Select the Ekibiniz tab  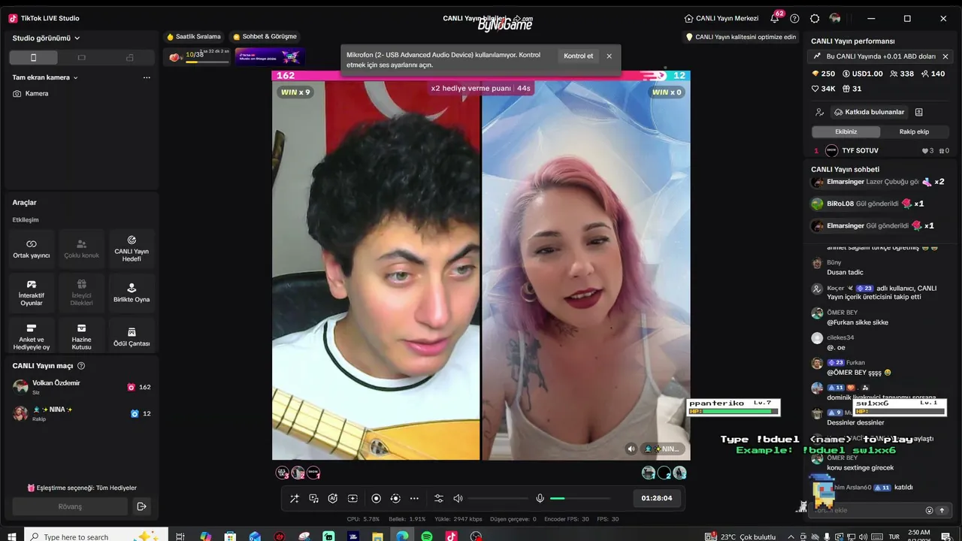point(846,131)
